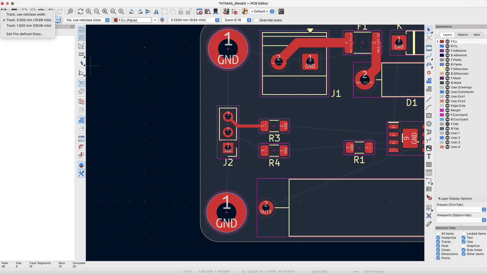Image resolution: width=487 pixels, height=275 pixels.
Task: Select the User.Drawings layer row
Action: (461, 88)
